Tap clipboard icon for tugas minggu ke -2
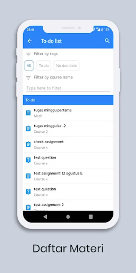This screenshot has width=136, height=273. (x=28, y=129)
